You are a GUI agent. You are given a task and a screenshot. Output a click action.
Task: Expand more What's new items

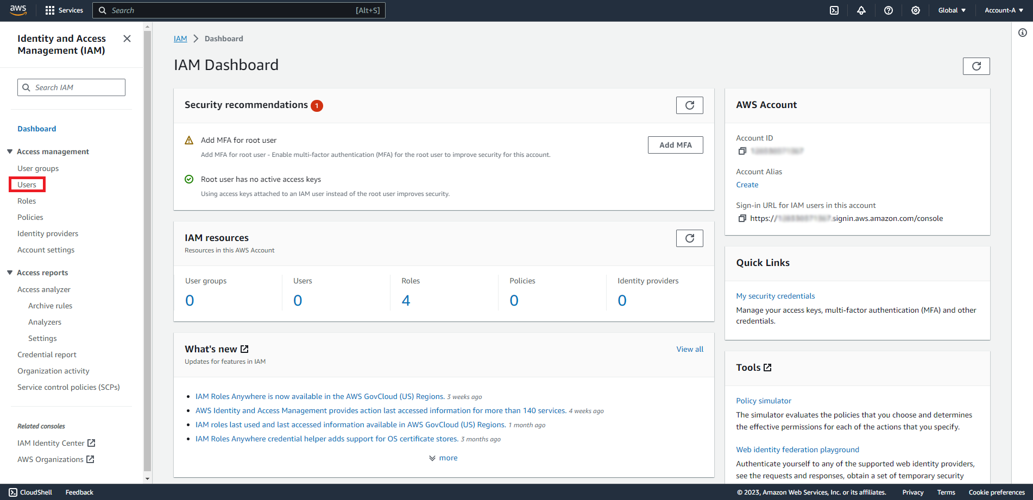[x=443, y=458]
